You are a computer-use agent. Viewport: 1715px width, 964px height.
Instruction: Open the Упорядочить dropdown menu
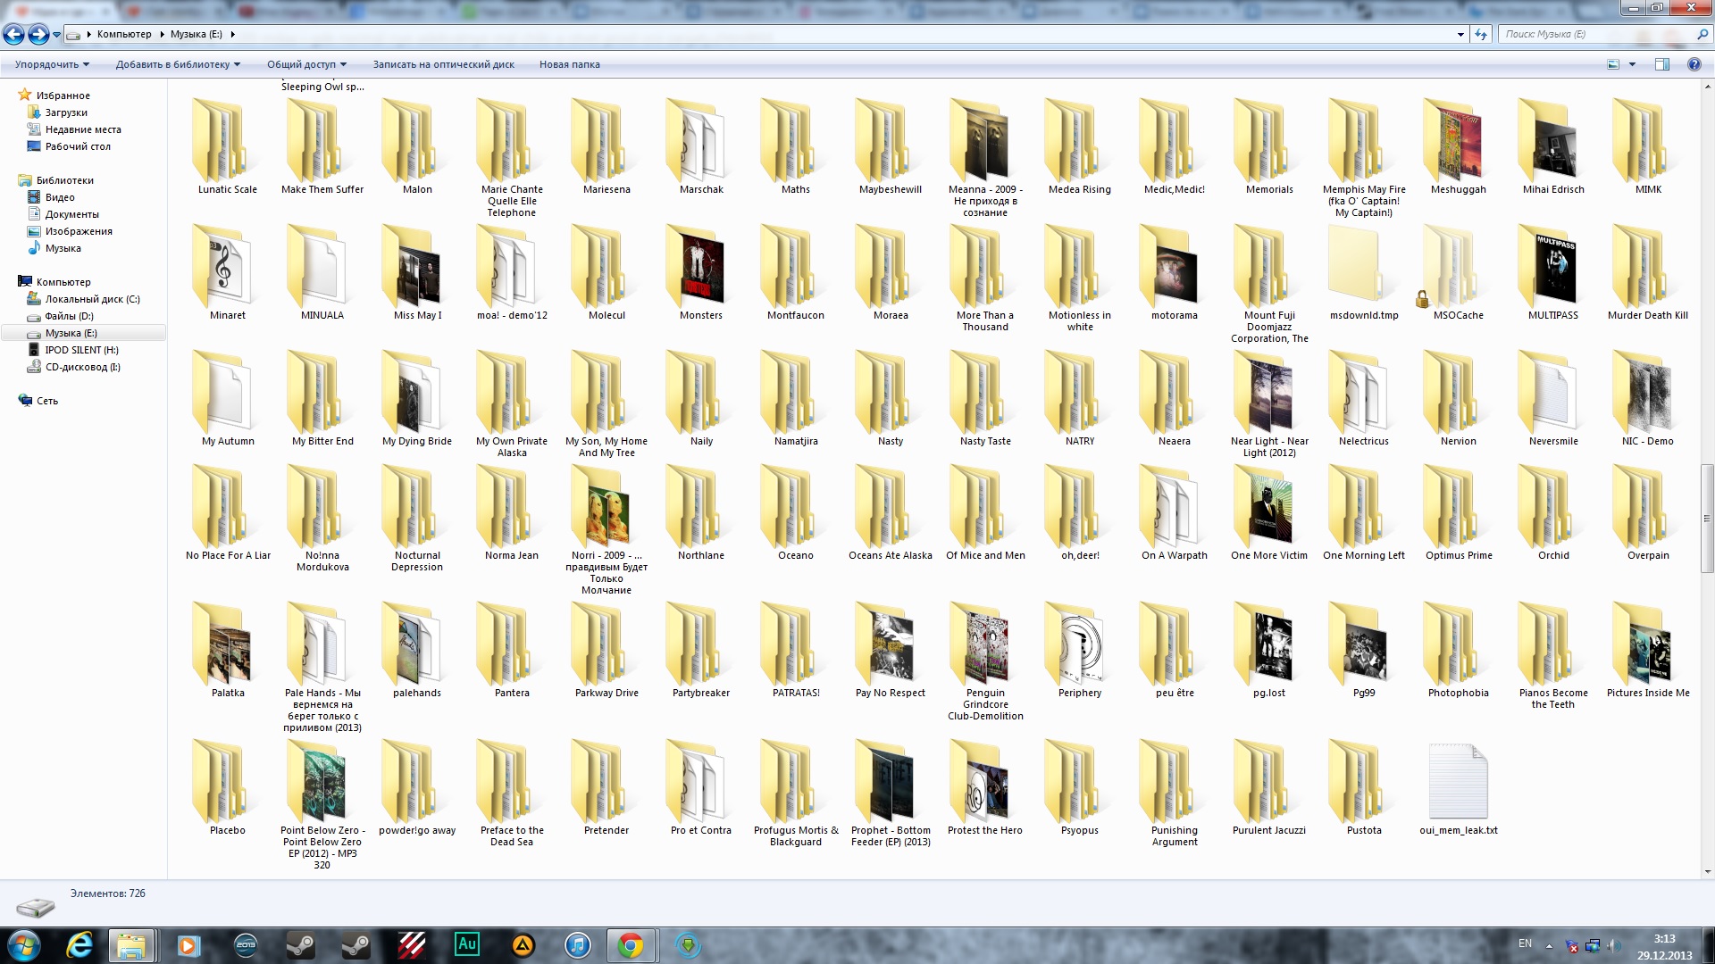[52, 64]
